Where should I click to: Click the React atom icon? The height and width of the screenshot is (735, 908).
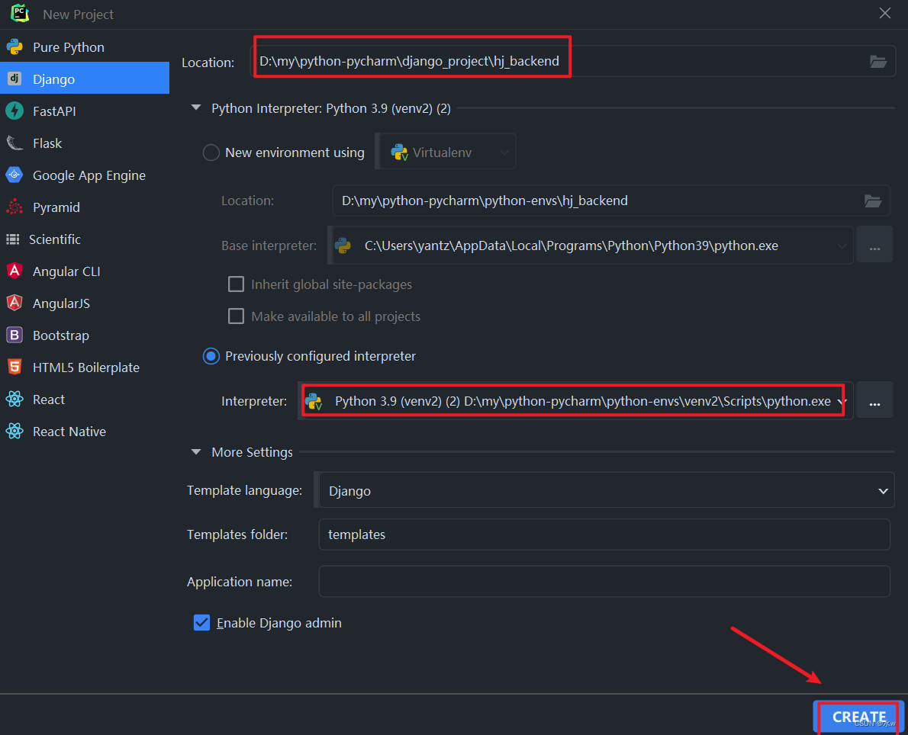tap(14, 399)
